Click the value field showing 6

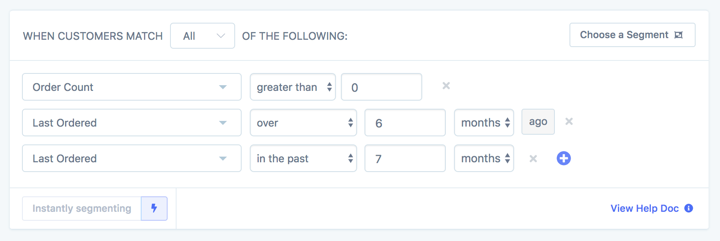pos(405,123)
